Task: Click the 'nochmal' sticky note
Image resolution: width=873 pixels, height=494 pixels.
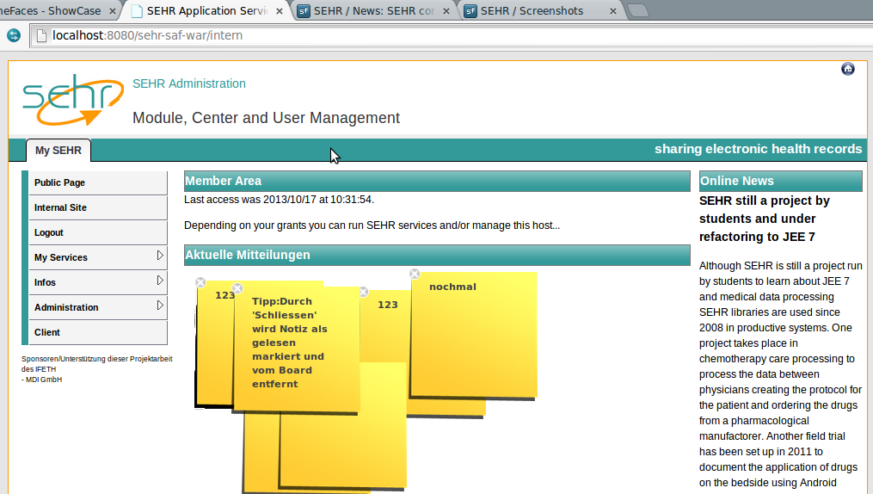Action: [473, 336]
